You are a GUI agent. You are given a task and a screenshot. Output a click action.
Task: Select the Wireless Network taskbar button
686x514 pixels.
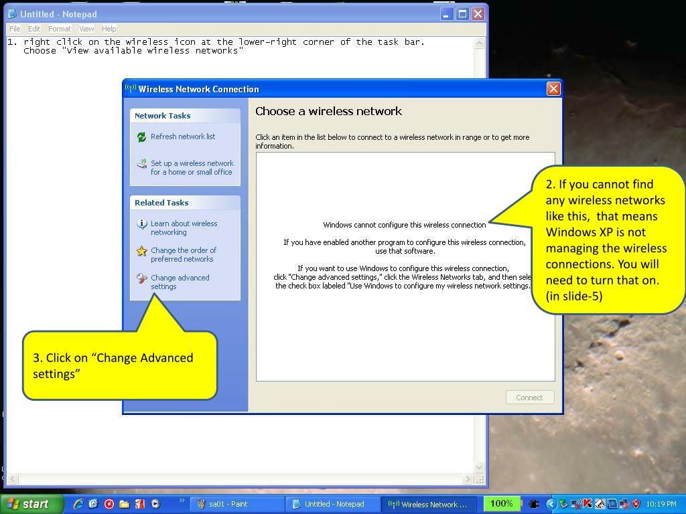(x=428, y=504)
